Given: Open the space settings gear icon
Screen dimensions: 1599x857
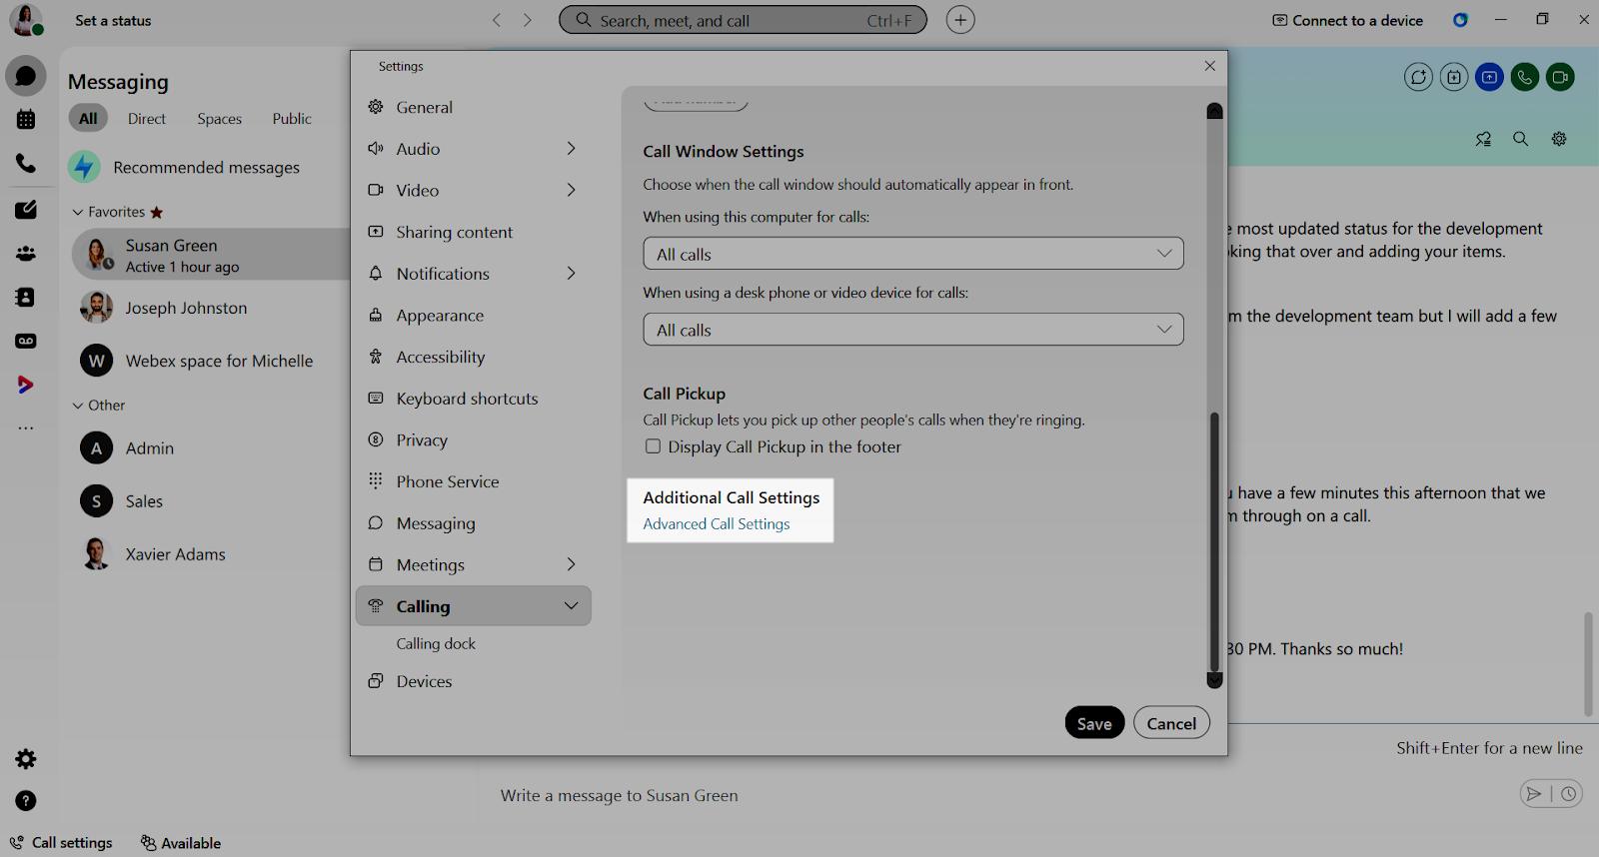Looking at the screenshot, I should [x=1559, y=139].
